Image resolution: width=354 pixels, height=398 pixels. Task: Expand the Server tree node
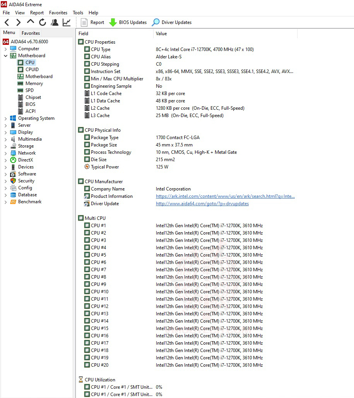5,125
